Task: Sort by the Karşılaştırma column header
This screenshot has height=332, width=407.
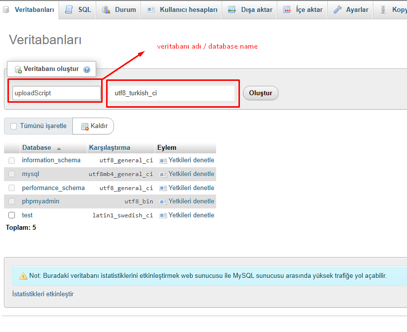Action: point(110,147)
